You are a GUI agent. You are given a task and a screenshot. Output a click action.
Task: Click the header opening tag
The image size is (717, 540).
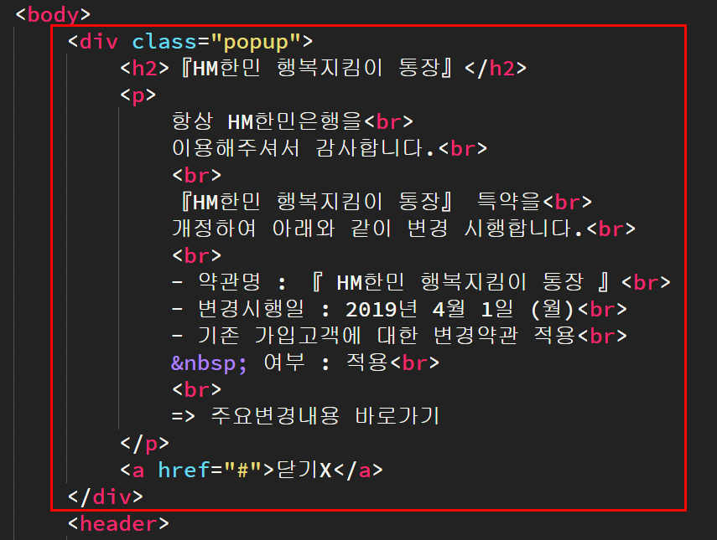[x=118, y=523]
